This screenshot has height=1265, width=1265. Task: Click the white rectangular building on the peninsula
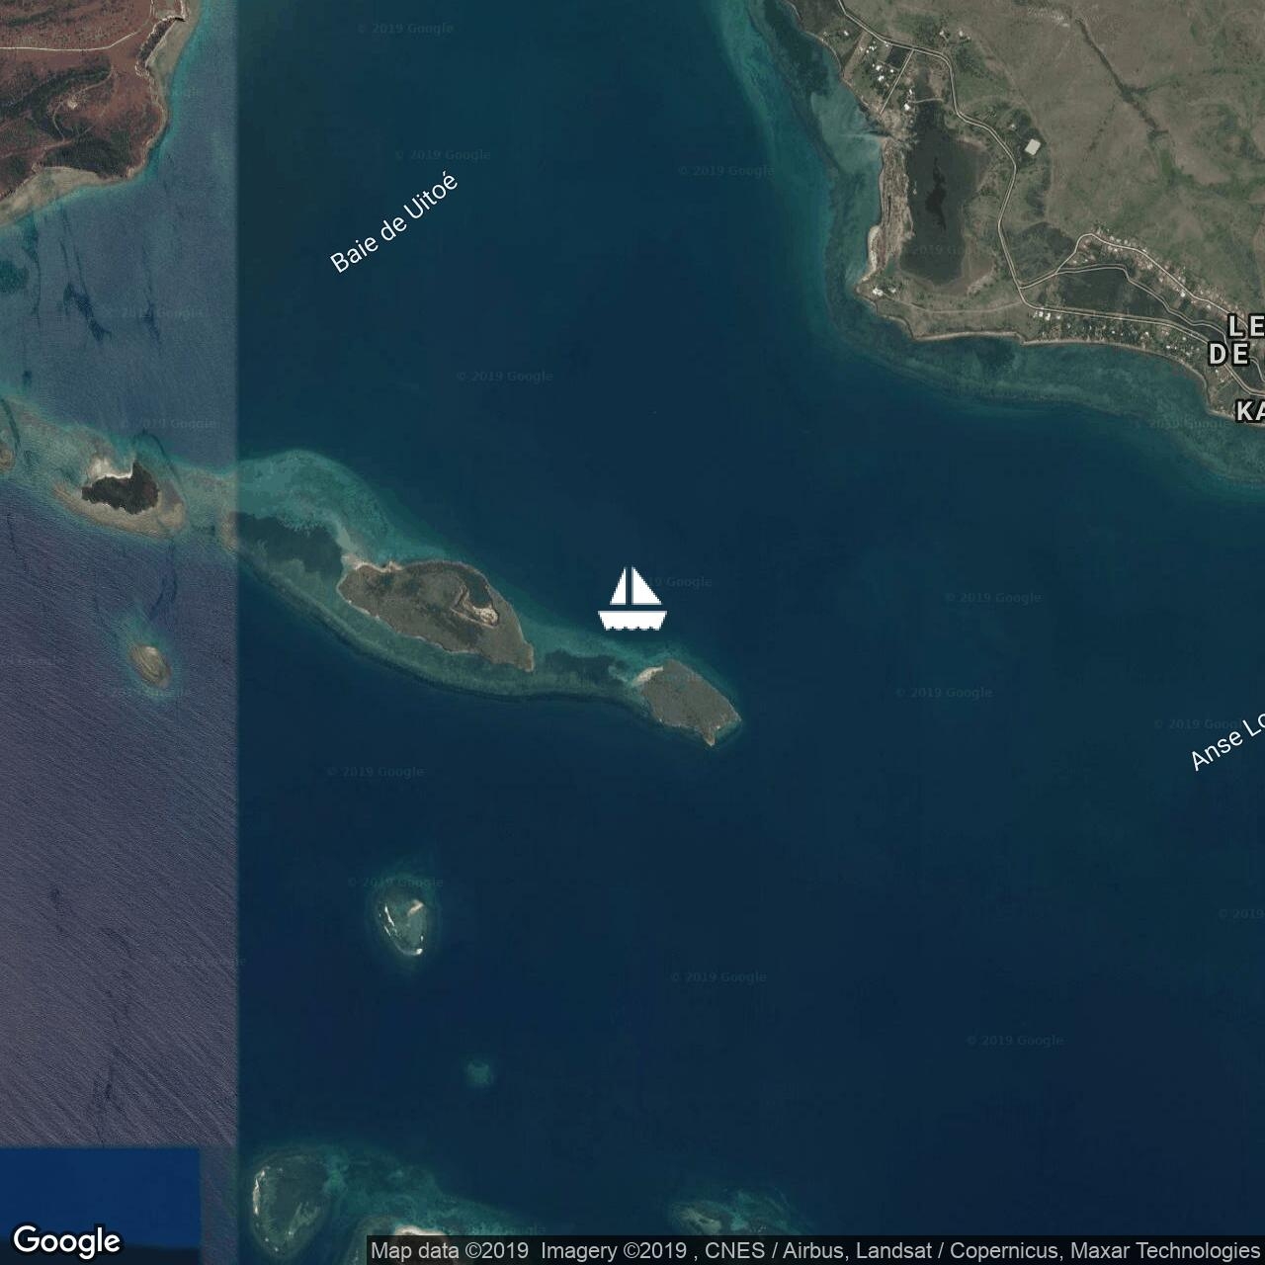click(x=1032, y=146)
